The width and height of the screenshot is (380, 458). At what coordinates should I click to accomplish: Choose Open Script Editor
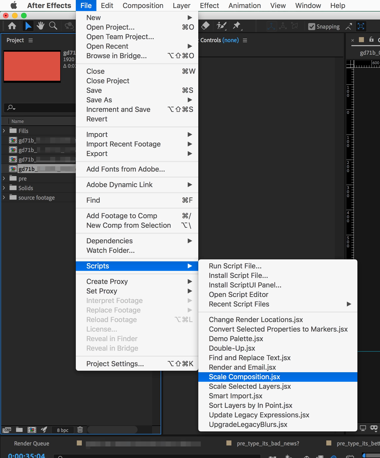278,294
